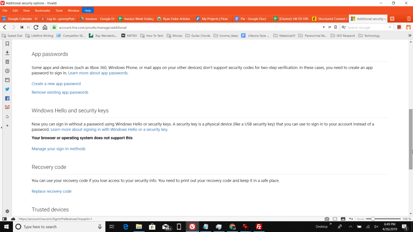
Task: Click the fast forward button
Action: click(29, 27)
